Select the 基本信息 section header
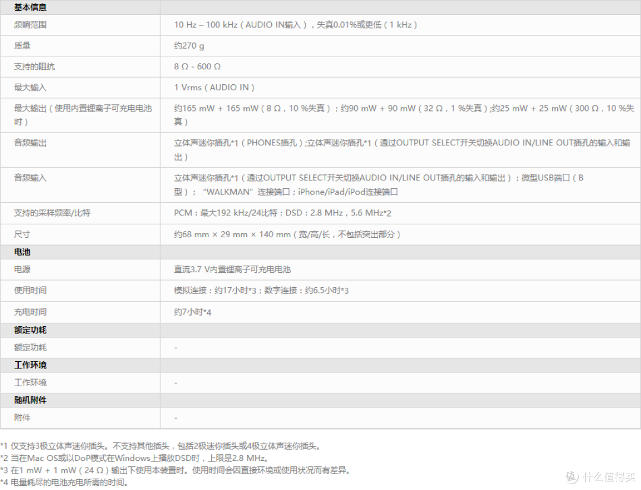 click(30, 7)
